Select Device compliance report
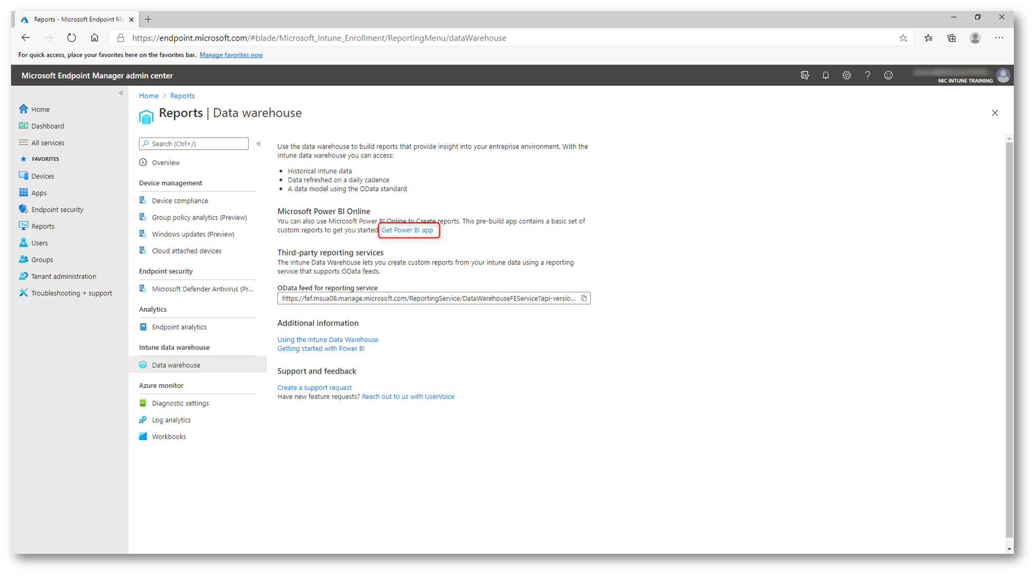The height and width of the screenshot is (576, 1036). [x=180, y=201]
